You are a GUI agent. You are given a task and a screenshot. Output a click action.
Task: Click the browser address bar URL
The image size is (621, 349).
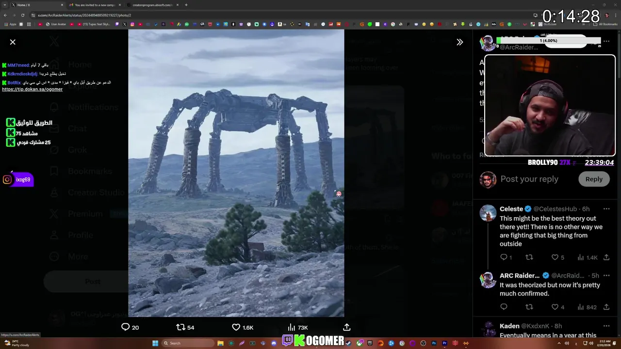[84, 15]
